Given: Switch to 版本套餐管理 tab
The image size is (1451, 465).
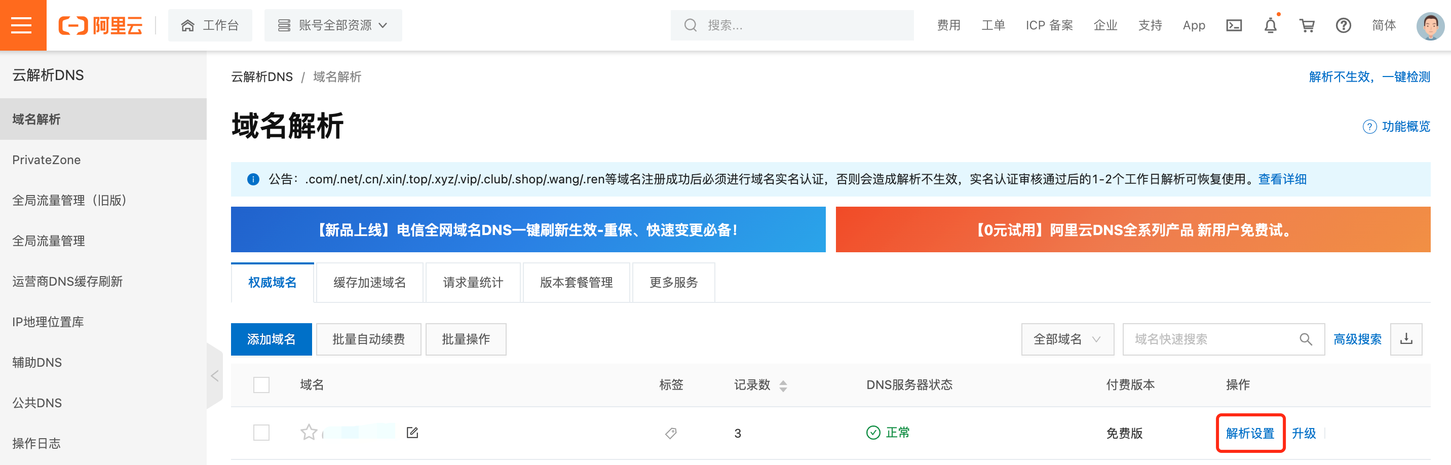Looking at the screenshot, I should (x=576, y=283).
